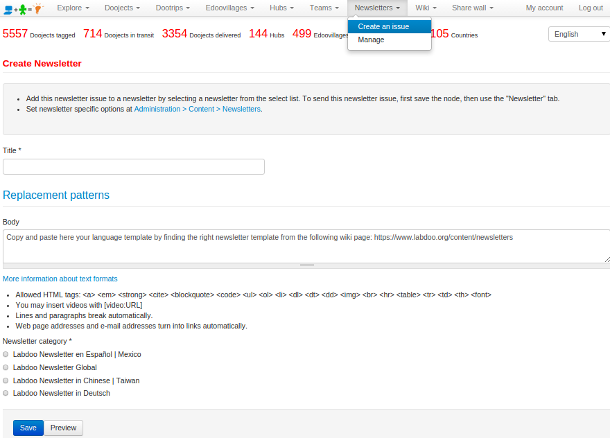Open the Hubs dropdown menu
Viewport: 610px width, 438px height.
tap(281, 8)
